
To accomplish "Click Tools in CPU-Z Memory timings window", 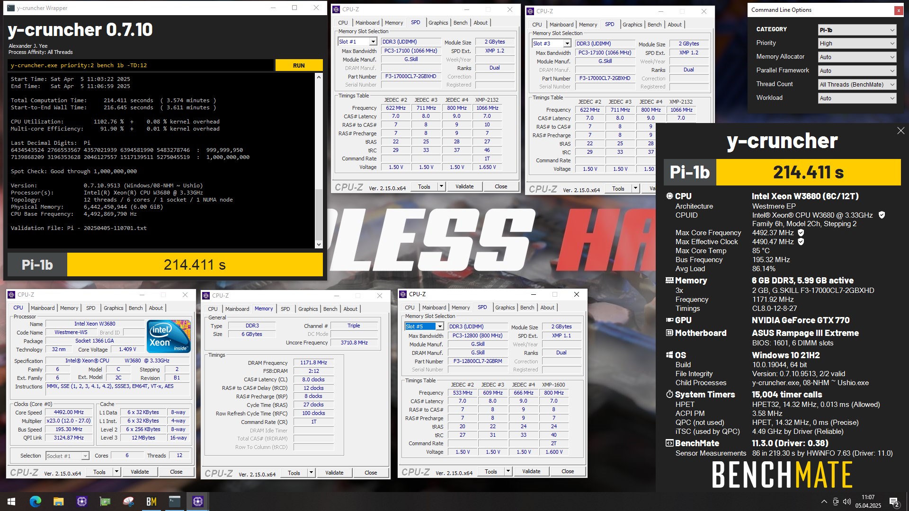I will point(294,473).
